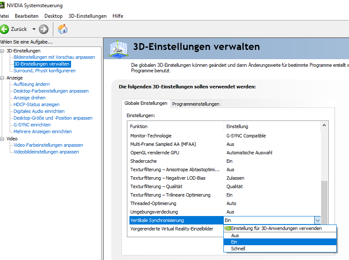The width and height of the screenshot is (349, 260).
Task: Switch to the Programmeinstellungen tab
Action: point(195,104)
